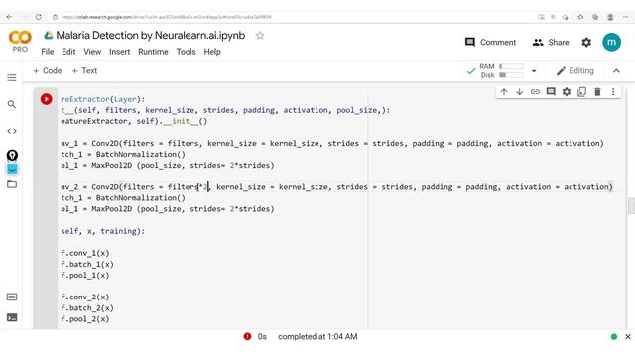The height and width of the screenshot is (357, 635).
Task: Open the account avatar menu
Action: coord(611,42)
